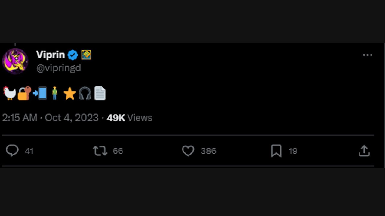This screenshot has height=216, width=385.
Task: Click Viprin's blue verified checkmark badge
Action: click(72, 55)
